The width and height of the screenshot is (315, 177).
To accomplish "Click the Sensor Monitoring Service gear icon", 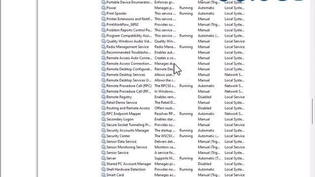I will tap(103, 147).
